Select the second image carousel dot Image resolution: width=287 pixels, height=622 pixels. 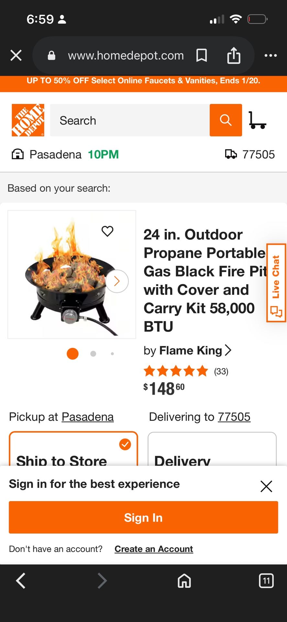(x=93, y=354)
